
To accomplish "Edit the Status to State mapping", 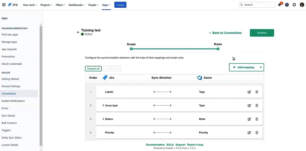I will (x=249, y=119).
